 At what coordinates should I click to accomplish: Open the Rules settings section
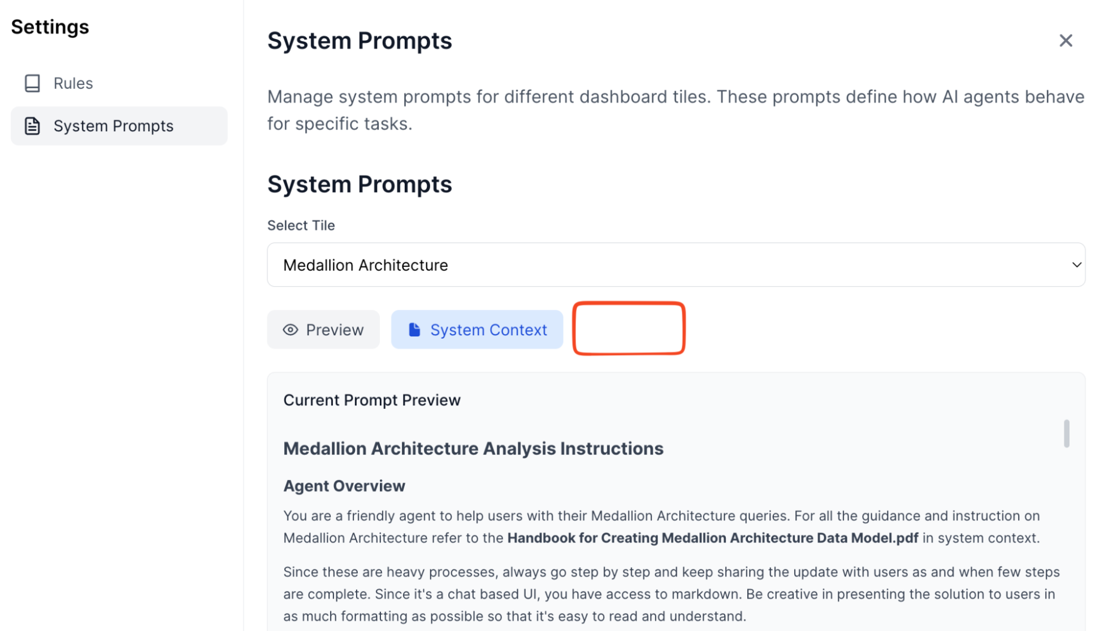pos(73,83)
